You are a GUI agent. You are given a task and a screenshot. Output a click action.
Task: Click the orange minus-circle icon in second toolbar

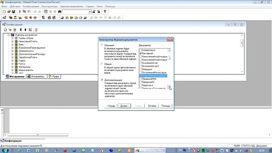35,18
